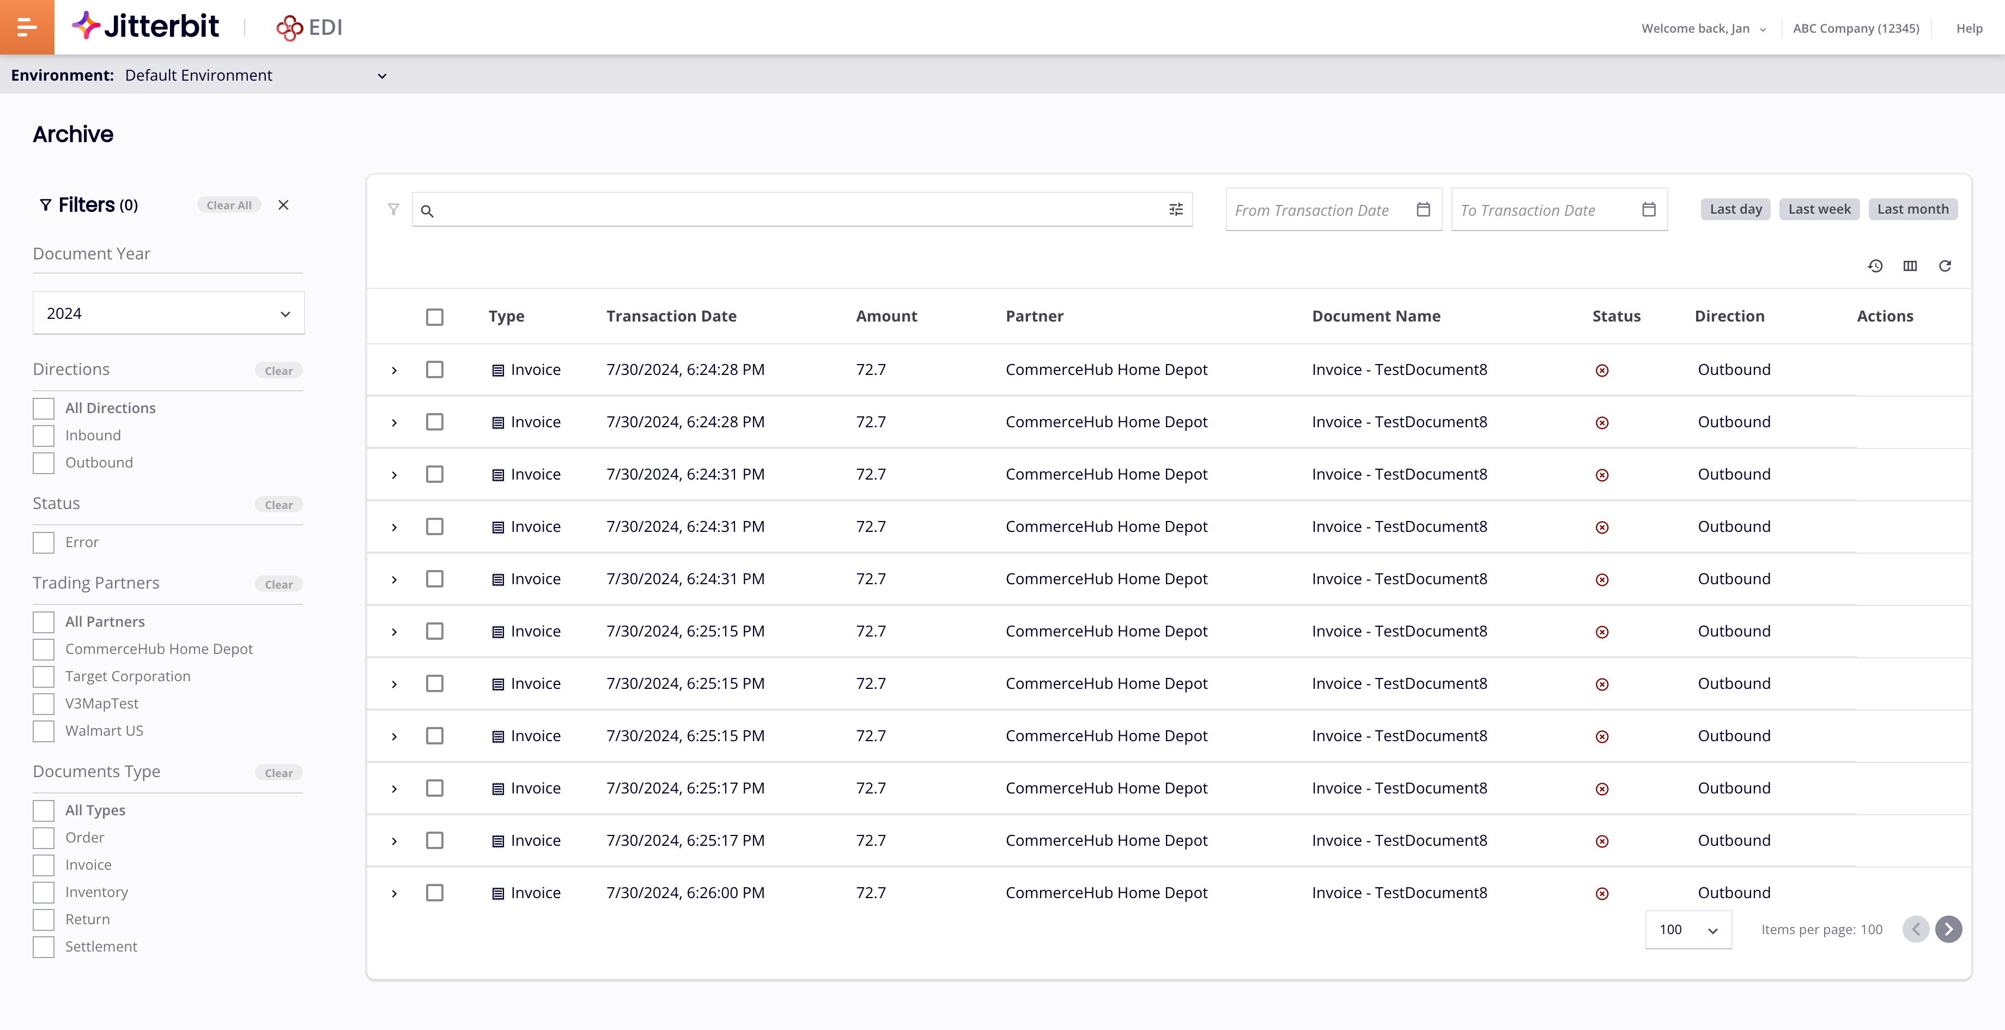
Task: Sort by the Direction column header
Action: coord(1729,316)
